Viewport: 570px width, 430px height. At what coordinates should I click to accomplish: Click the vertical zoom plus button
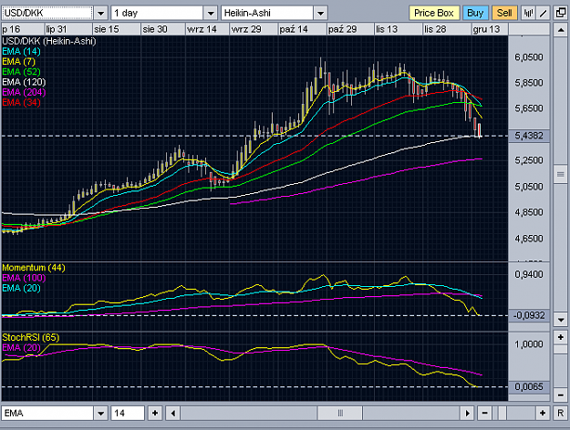[561, 337]
